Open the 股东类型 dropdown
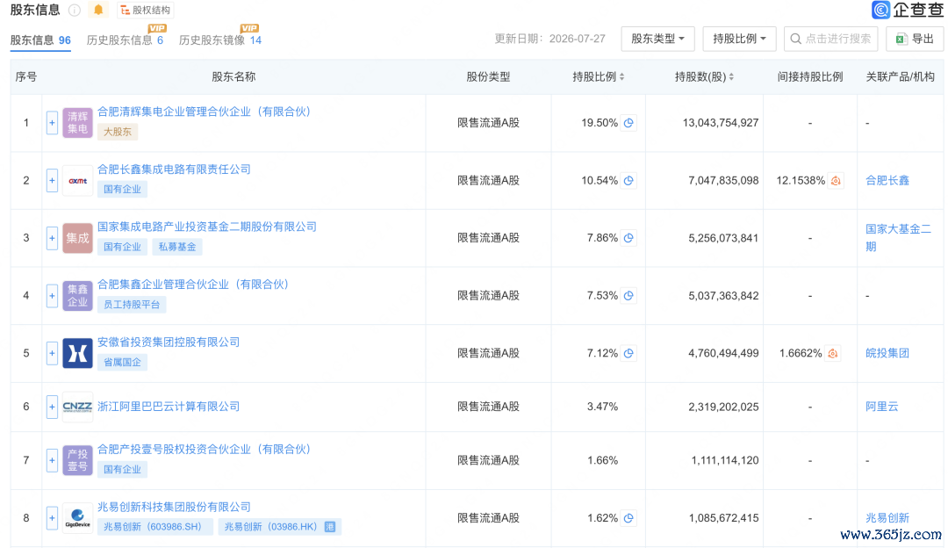Image resolution: width=948 pixels, height=548 pixels. coord(657,39)
